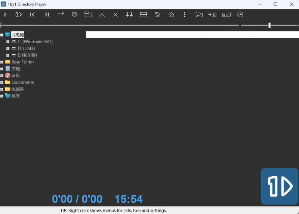299x214 pixels.
Task: Expand the C: (Windows-SSD) drive
Action: [7, 42]
